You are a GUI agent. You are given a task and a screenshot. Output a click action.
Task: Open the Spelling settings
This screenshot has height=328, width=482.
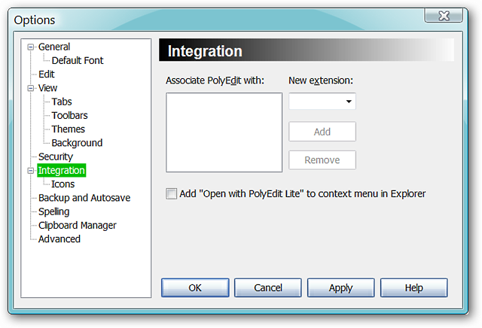(53, 212)
